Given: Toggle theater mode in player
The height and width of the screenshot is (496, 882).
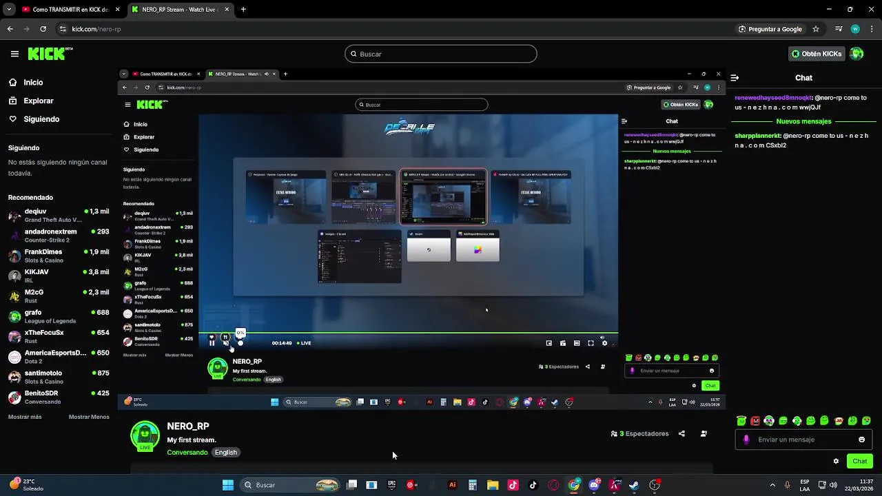Looking at the screenshot, I should 577,343.
